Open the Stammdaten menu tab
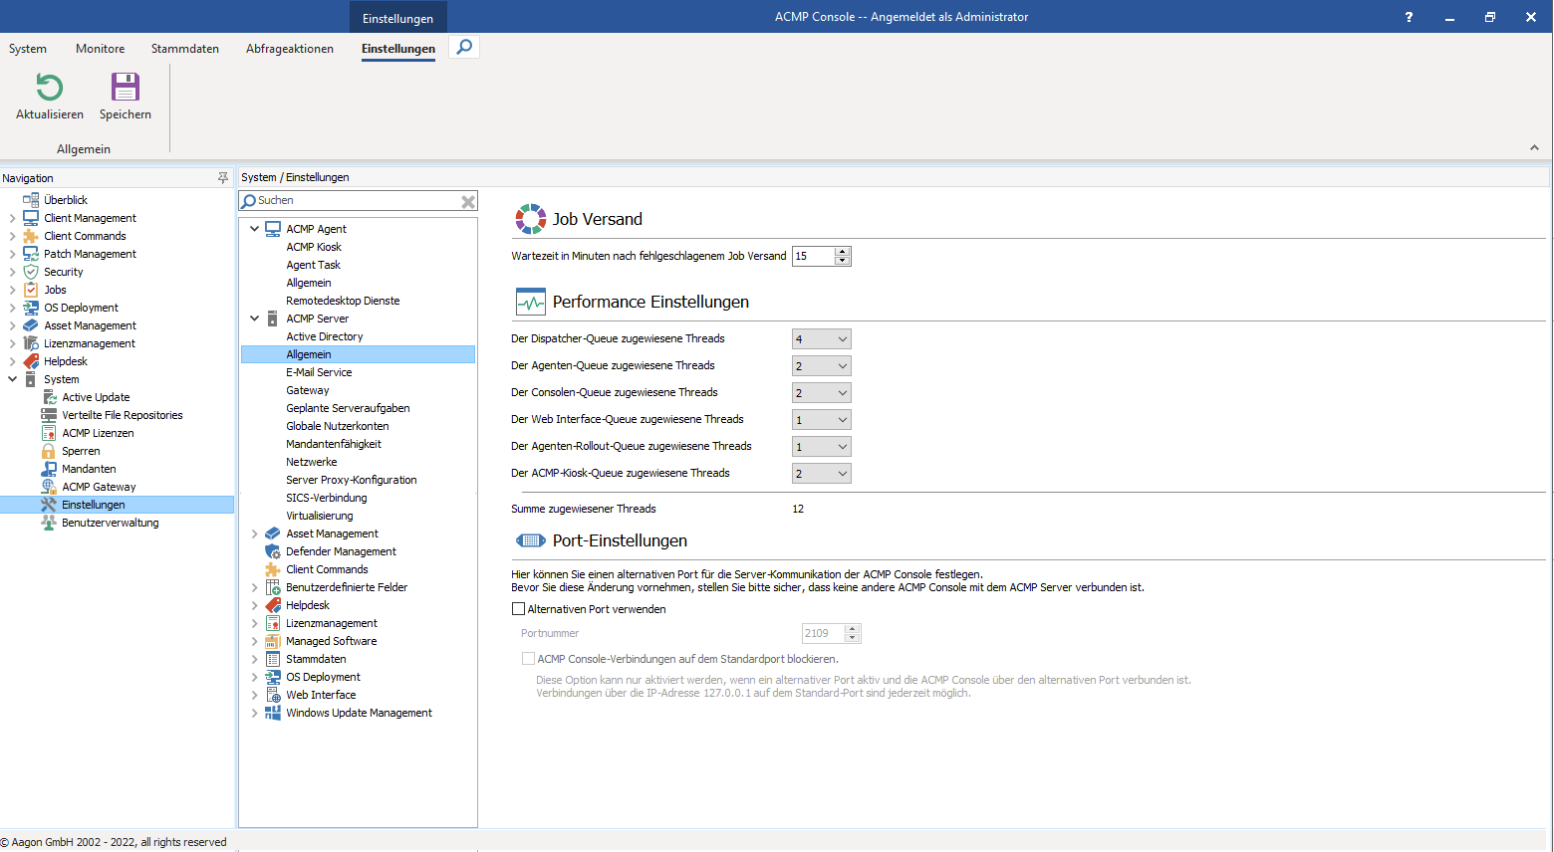 pyautogui.click(x=185, y=49)
